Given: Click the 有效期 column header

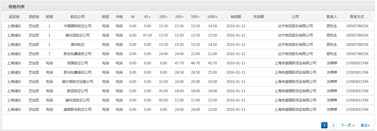Looking at the screenshot, I should [236, 17].
